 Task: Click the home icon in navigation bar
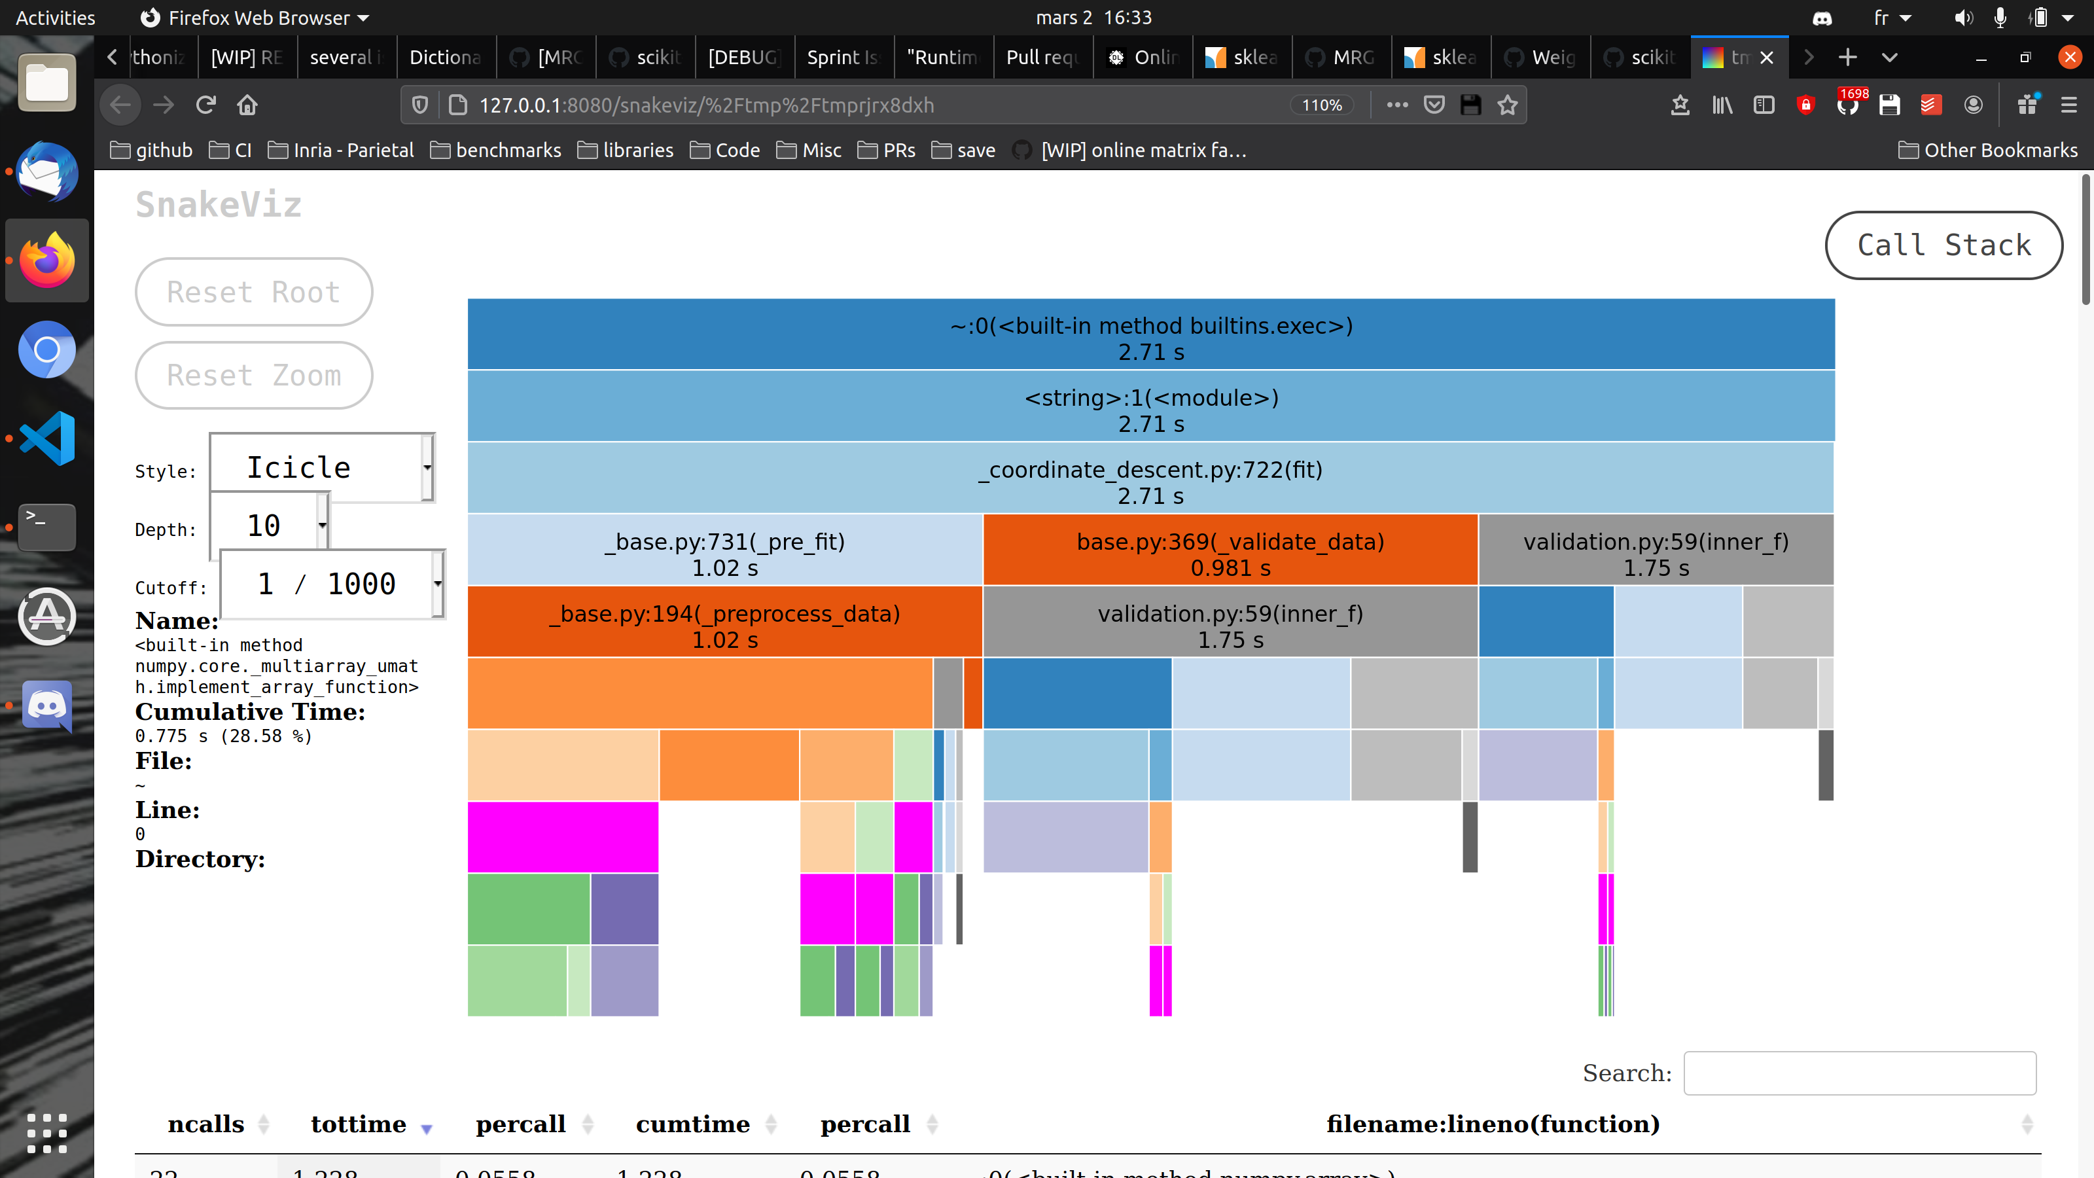(247, 105)
